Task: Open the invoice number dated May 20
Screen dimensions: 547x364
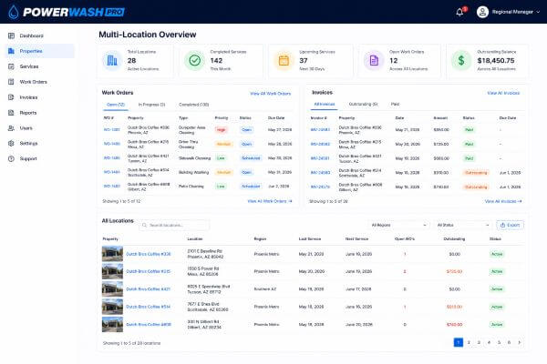Action: pos(320,144)
